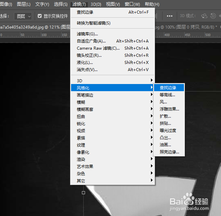Screen dimensions: 221x216
Task: Choose 等高线... in the submenu
Action: [x=169, y=95]
